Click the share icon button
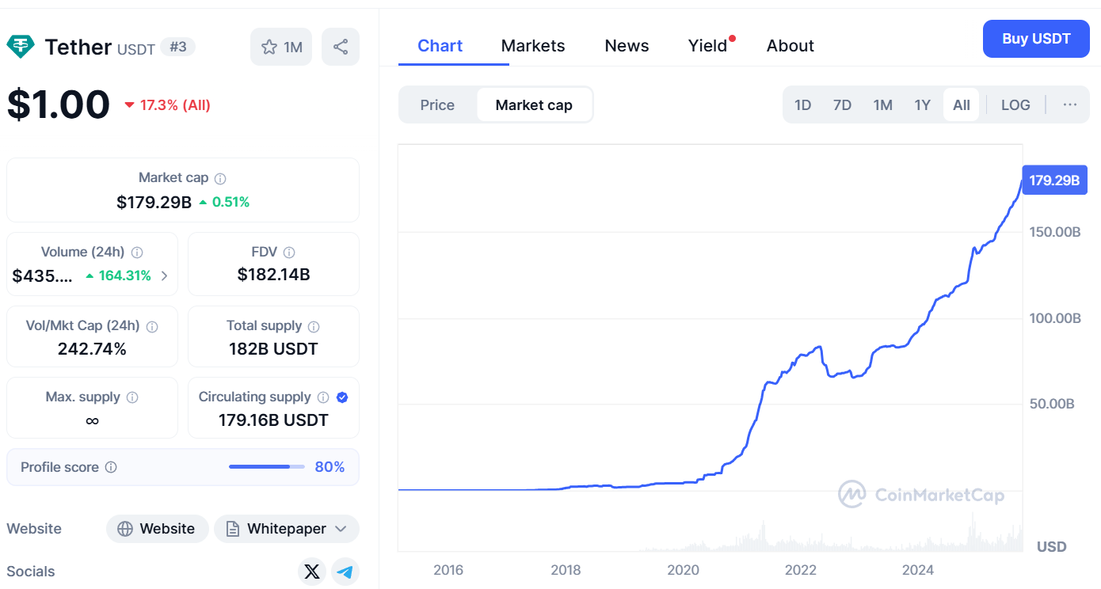Image resolution: width=1101 pixels, height=589 pixels. pyautogui.click(x=341, y=47)
